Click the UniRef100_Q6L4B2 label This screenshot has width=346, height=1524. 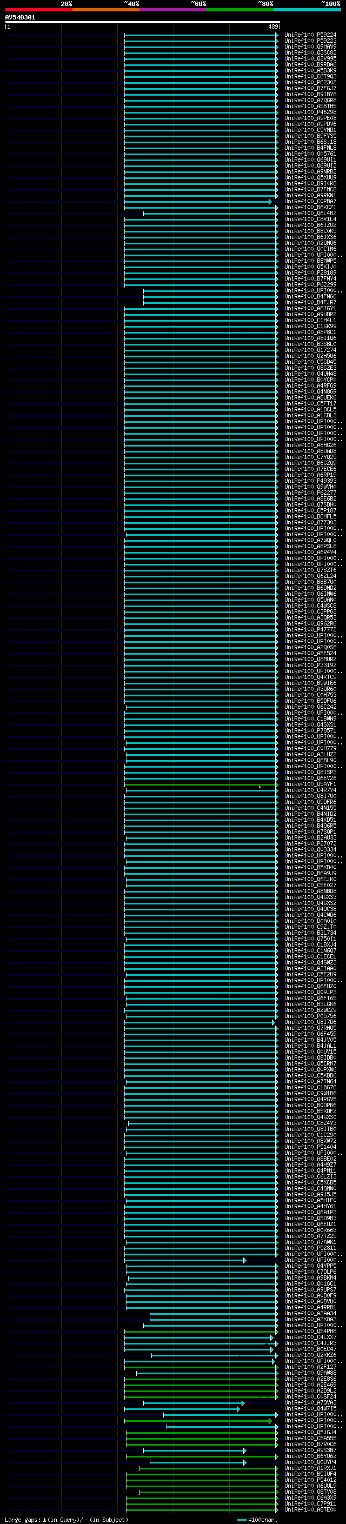310,213
